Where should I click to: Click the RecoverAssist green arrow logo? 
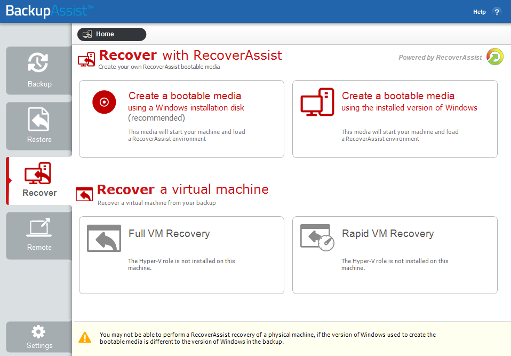click(x=495, y=57)
